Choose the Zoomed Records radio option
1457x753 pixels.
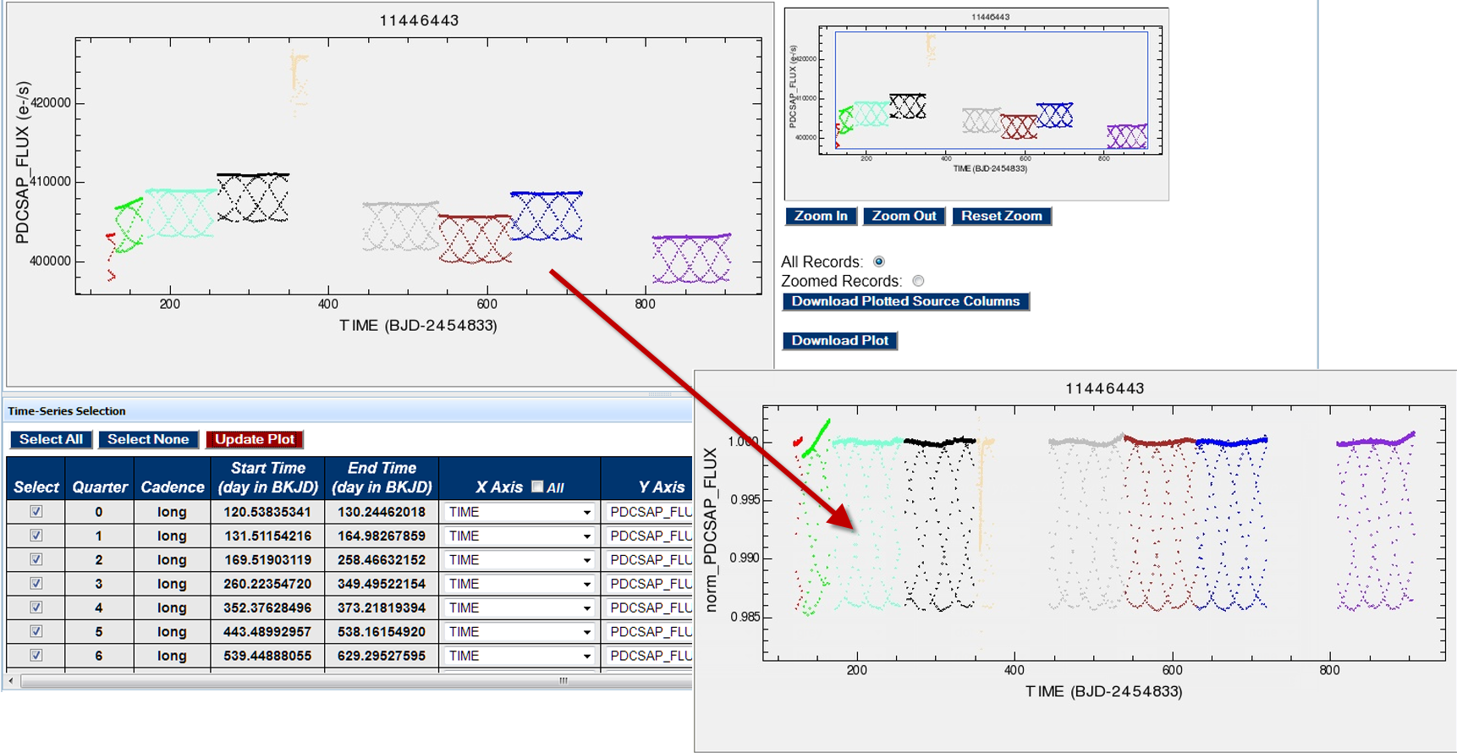(918, 281)
